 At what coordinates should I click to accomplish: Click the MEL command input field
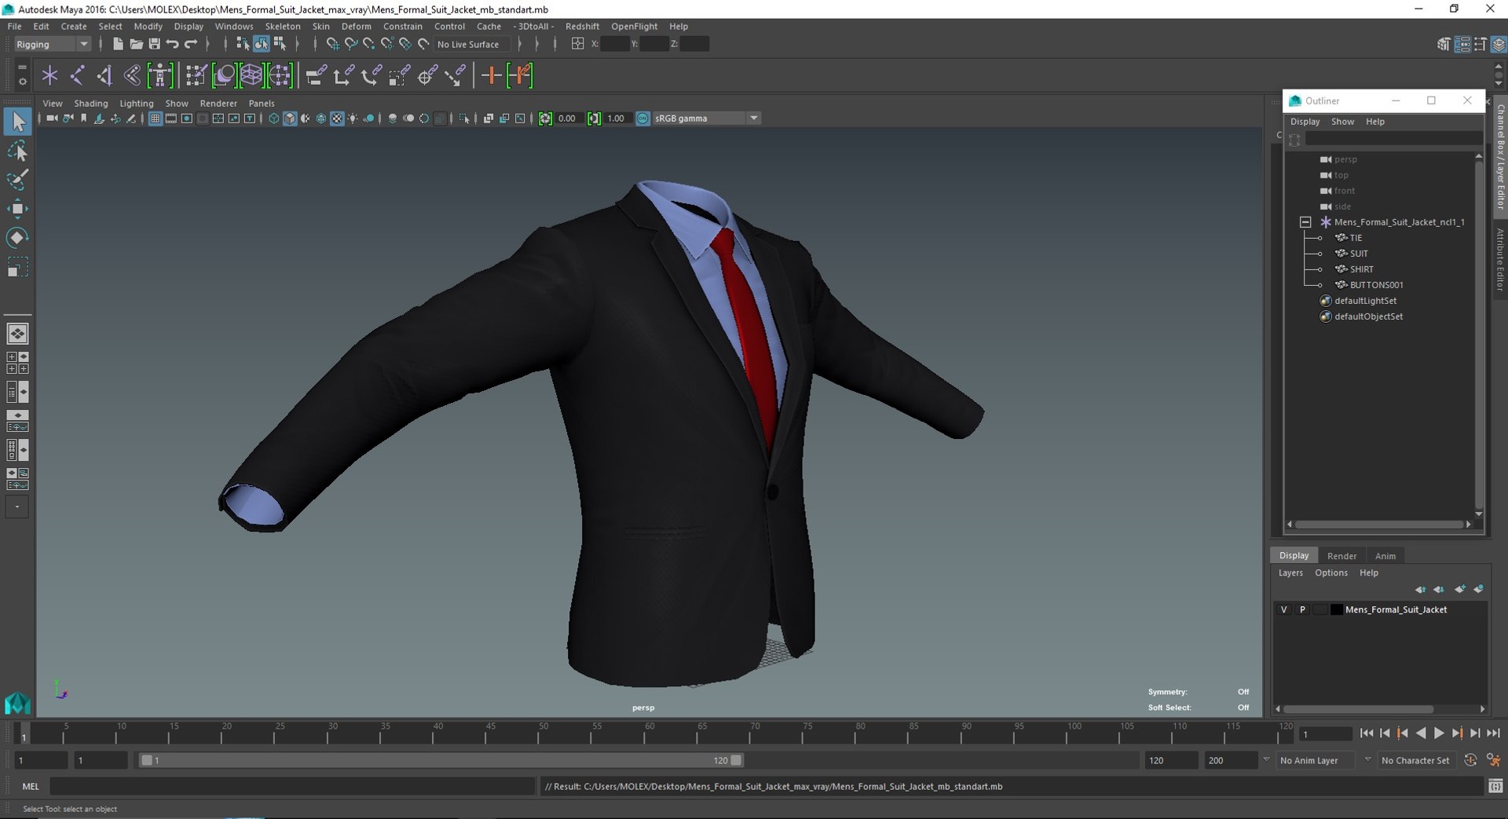292,786
